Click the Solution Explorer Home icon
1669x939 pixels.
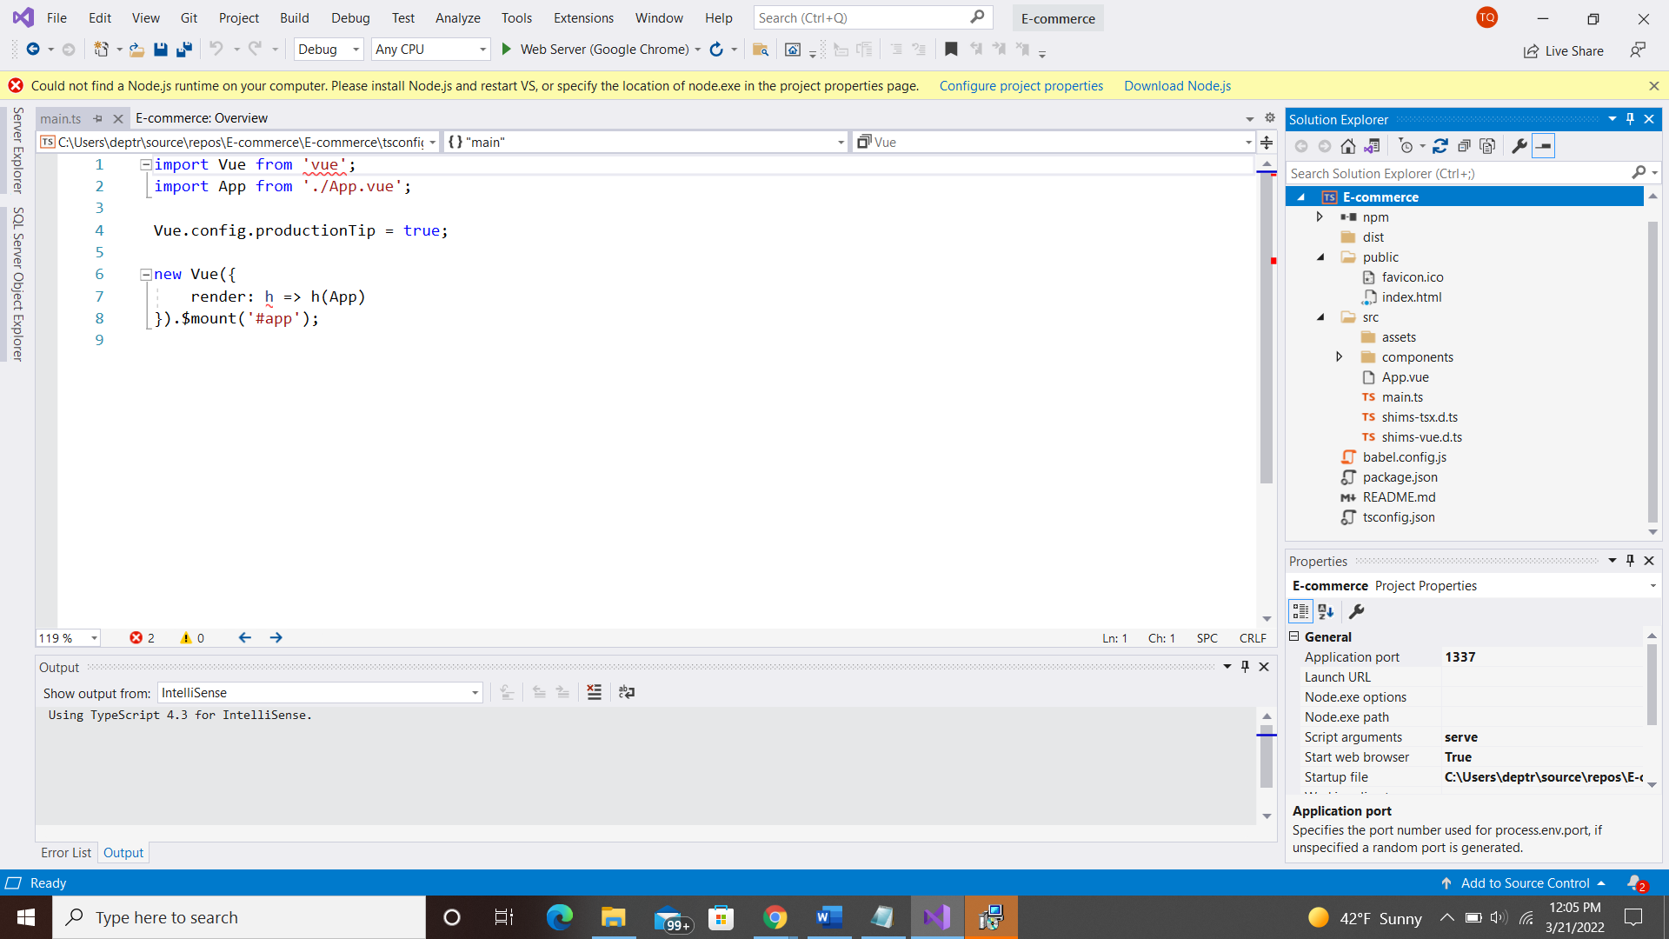pyautogui.click(x=1348, y=146)
